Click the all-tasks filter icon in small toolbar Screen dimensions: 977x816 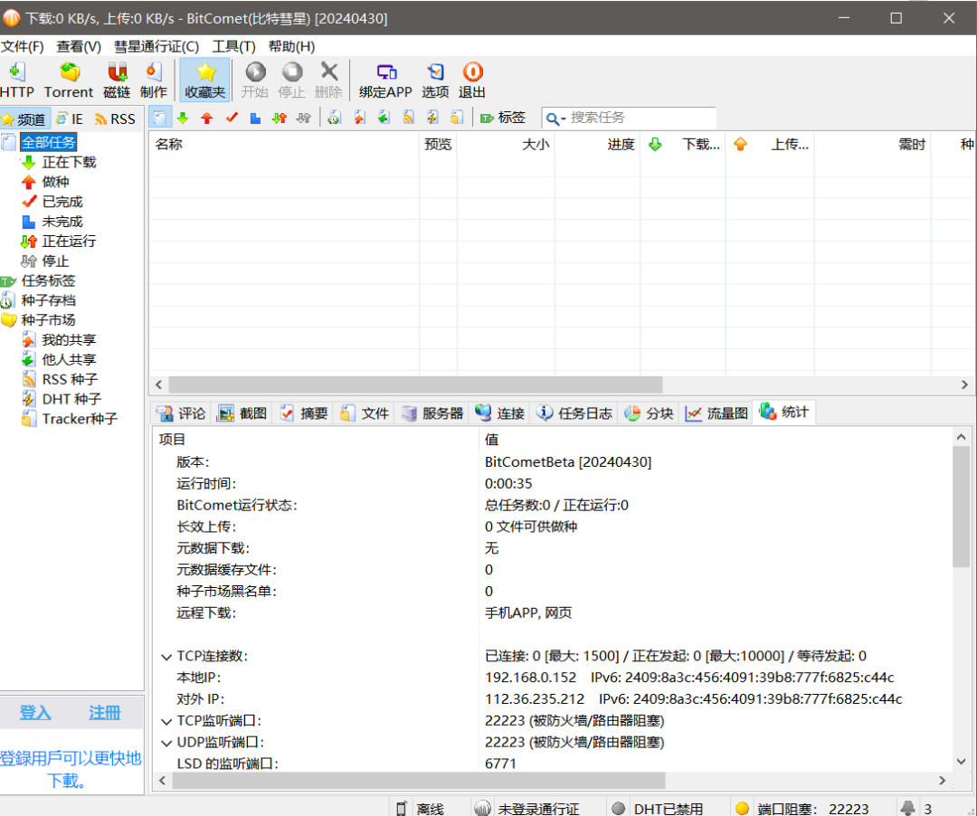(159, 118)
